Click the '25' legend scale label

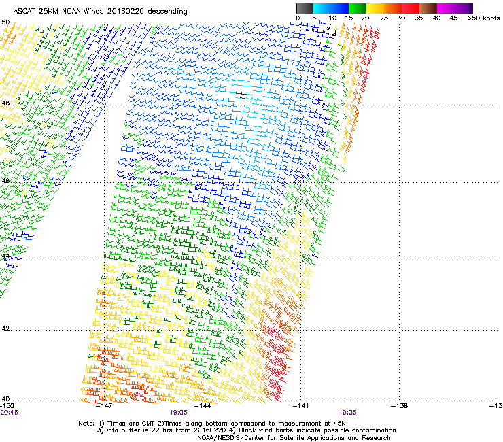coord(384,18)
